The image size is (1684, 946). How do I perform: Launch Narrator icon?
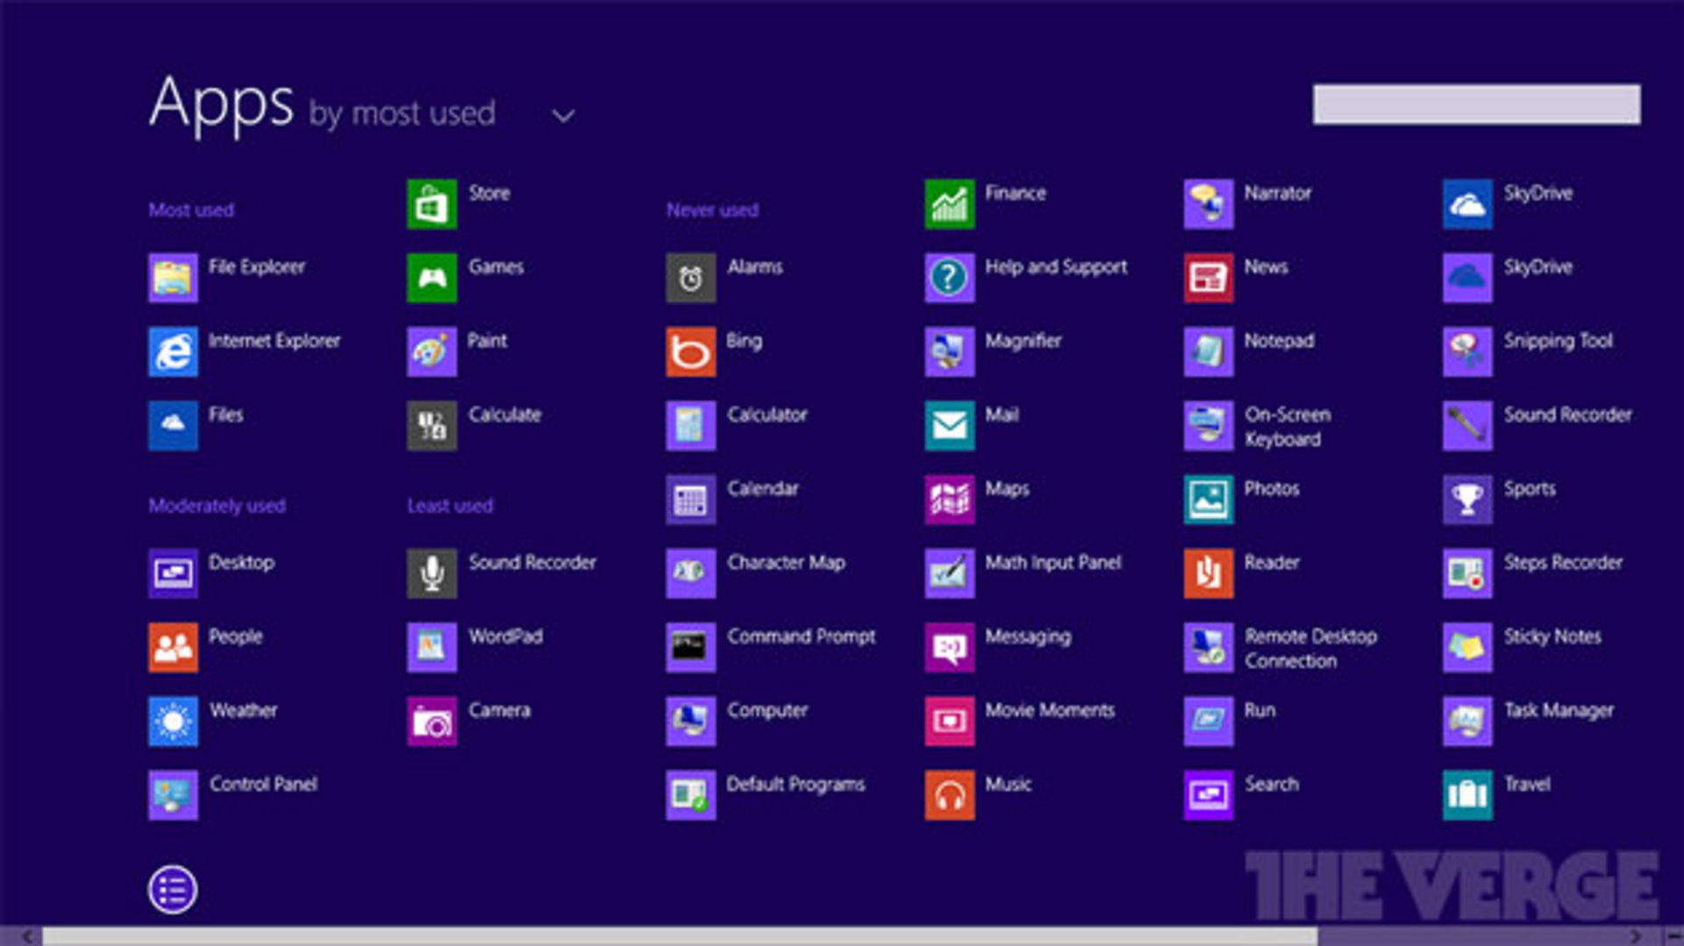[1208, 204]
